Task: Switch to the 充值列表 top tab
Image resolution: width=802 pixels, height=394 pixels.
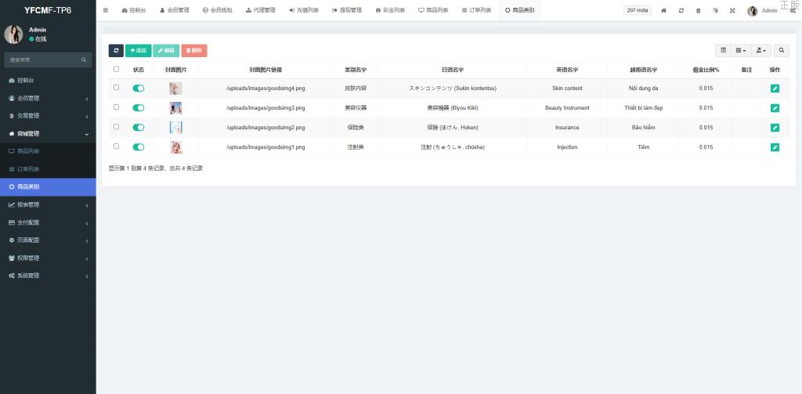Action: (304, 10)
